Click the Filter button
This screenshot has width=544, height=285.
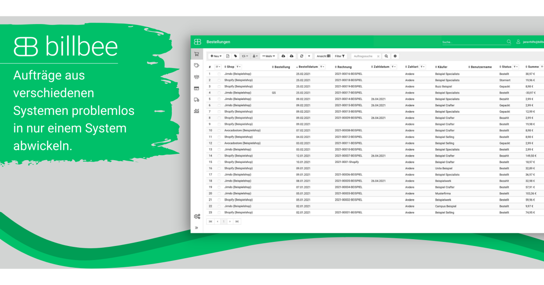click(x=340, y=56)
